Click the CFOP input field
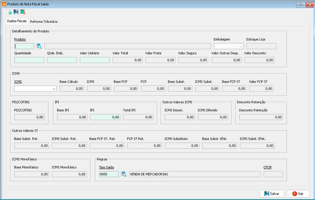The height and width of the screenshot is (200, 315). click(273, 174)
